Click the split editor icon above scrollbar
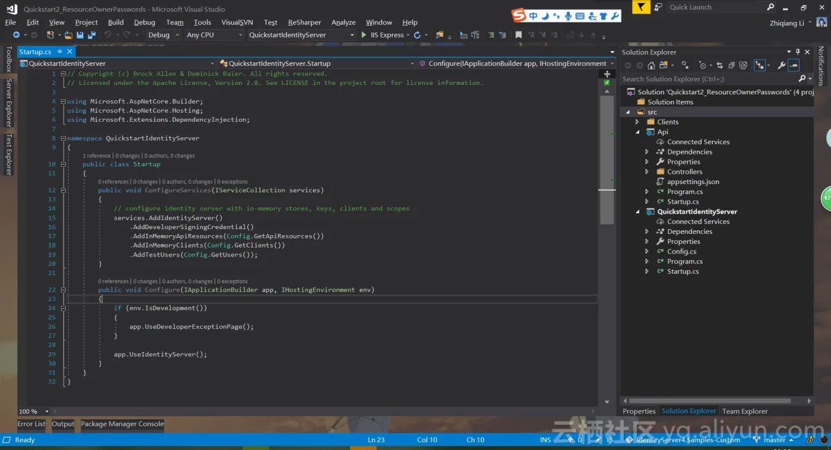This screenshot has height=450, width=831. 607,74
